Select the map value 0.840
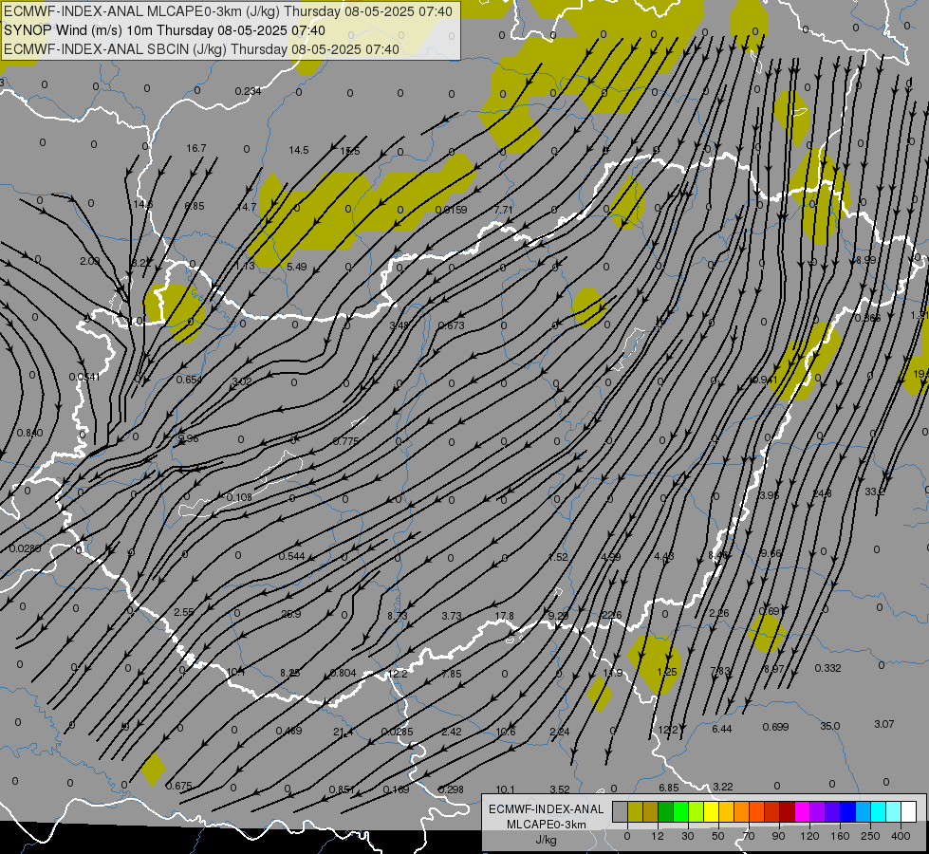Viewport: 929px width, 854px height. 29,434
